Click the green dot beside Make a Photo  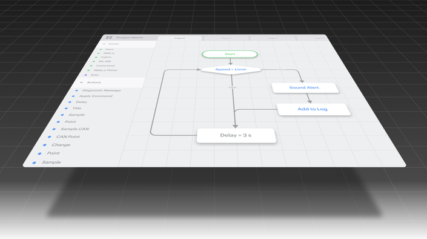pyautogui.click(x=88, y=70)
